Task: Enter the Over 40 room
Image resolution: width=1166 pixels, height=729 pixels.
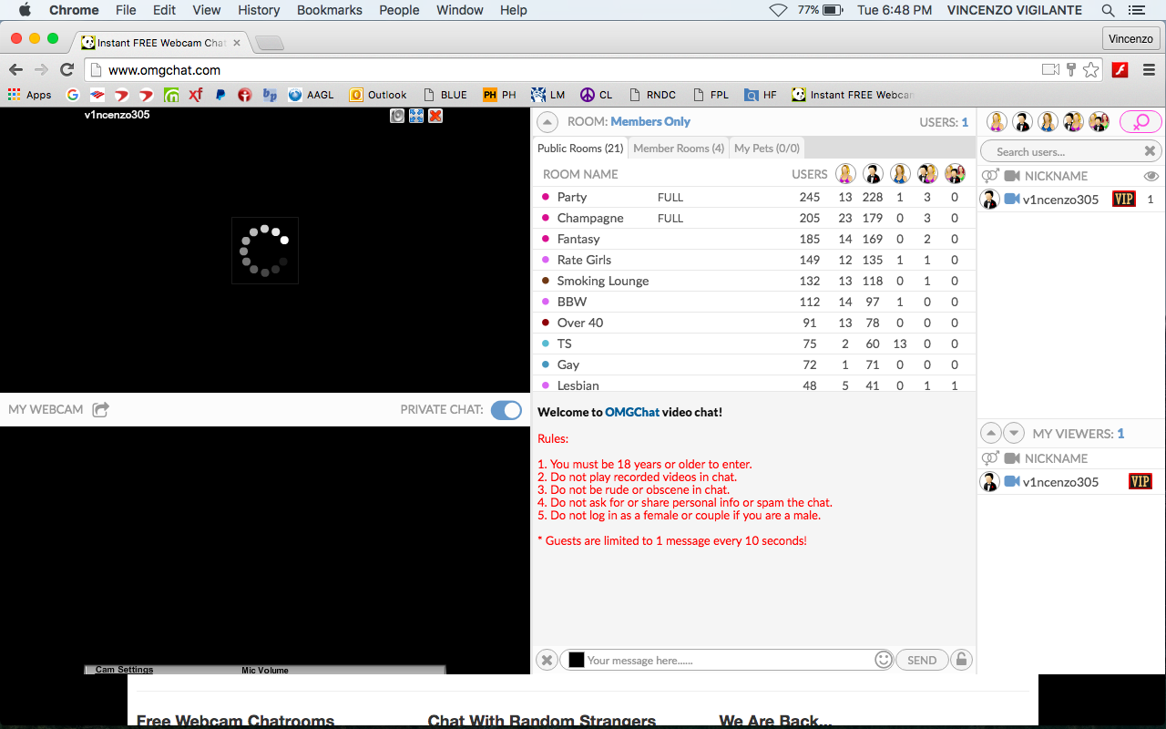Action: [753, 323]
